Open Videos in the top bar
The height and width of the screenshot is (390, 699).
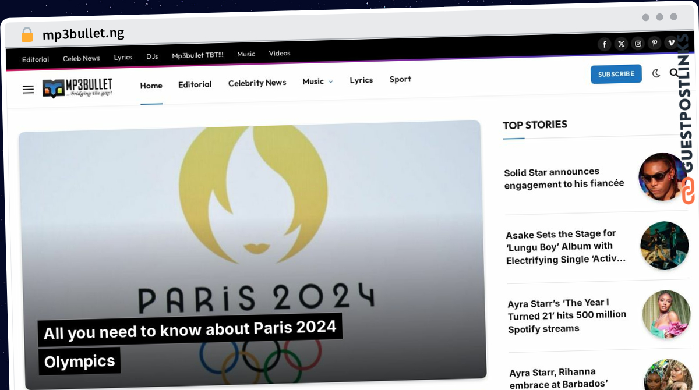(x=280, y=53)
